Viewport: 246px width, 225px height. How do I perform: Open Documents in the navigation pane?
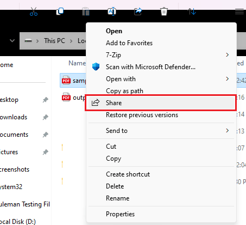point(14,135)
